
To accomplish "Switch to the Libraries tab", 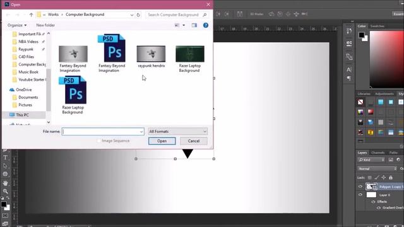I will pos(364,94).
